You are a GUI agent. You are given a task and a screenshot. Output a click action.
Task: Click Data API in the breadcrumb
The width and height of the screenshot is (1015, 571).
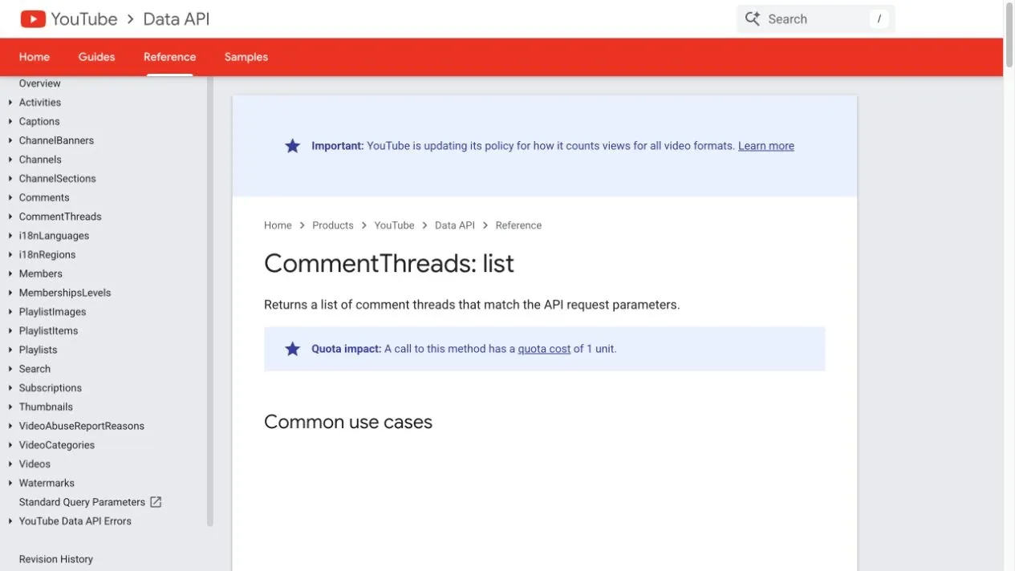[x=455, y=225]
